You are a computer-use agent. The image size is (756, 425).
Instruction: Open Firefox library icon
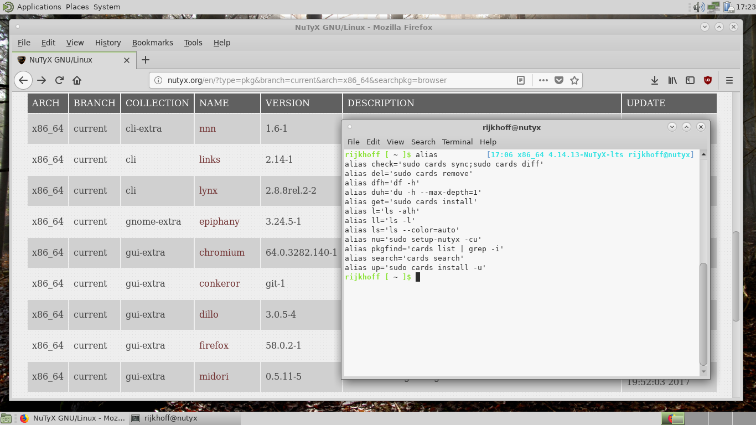[x=672, y=80]
